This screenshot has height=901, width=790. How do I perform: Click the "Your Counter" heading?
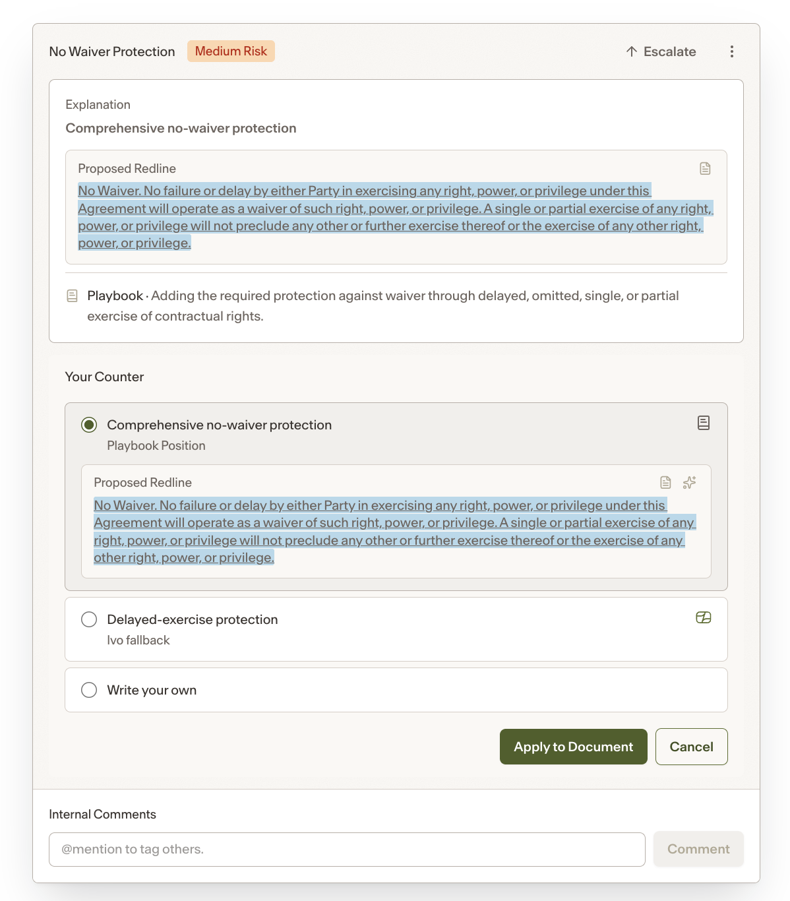coord(104,377)
